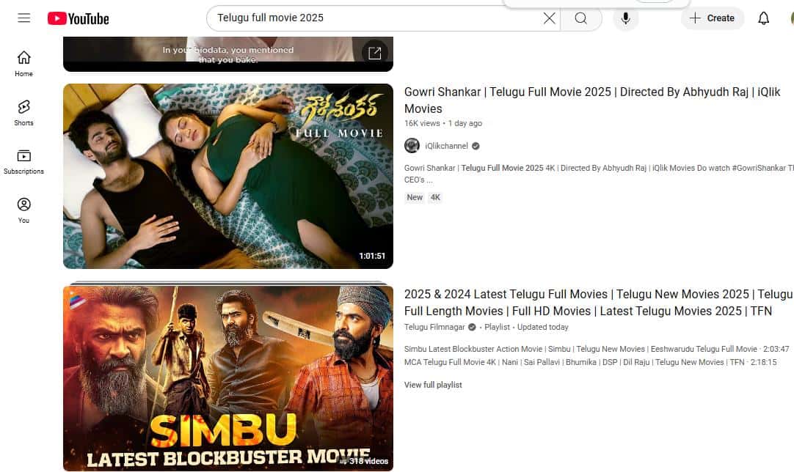The width and height of the screenshot is (794, 472).
Task: Click View full playlist
Action: tap(433, 384)
